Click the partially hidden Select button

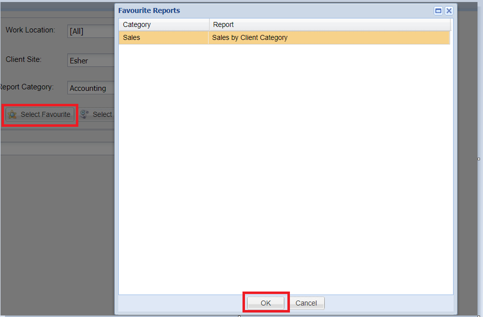(x=96, y=115)
